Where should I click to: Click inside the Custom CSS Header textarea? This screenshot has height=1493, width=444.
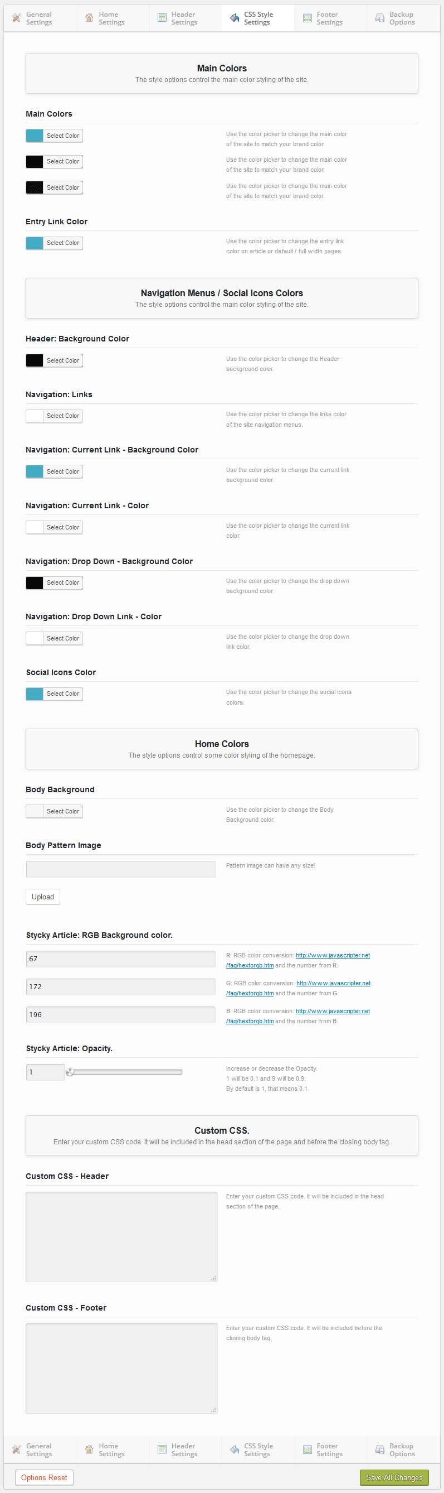click(120, 1236)
